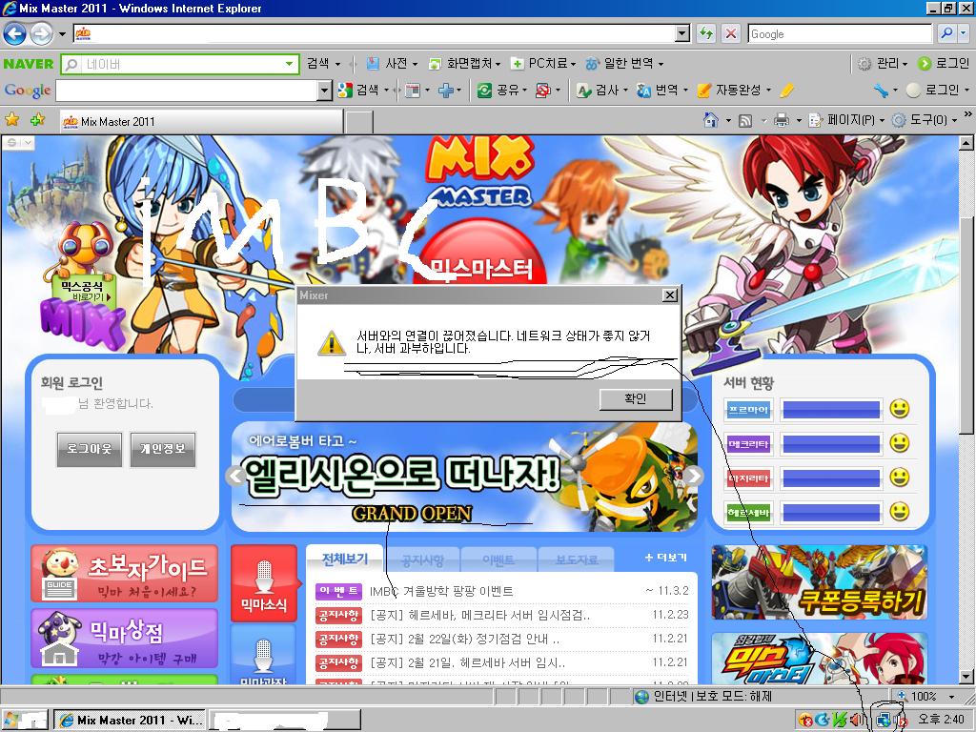Click the Google toolbar wrench settings icon

point(880,91)
